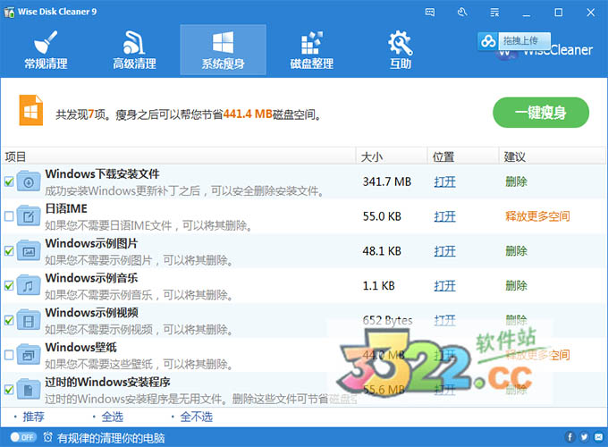The image size is (608, 447).
Task: Click the 55.0 KB size value
Action: click(x=382, y=216)
